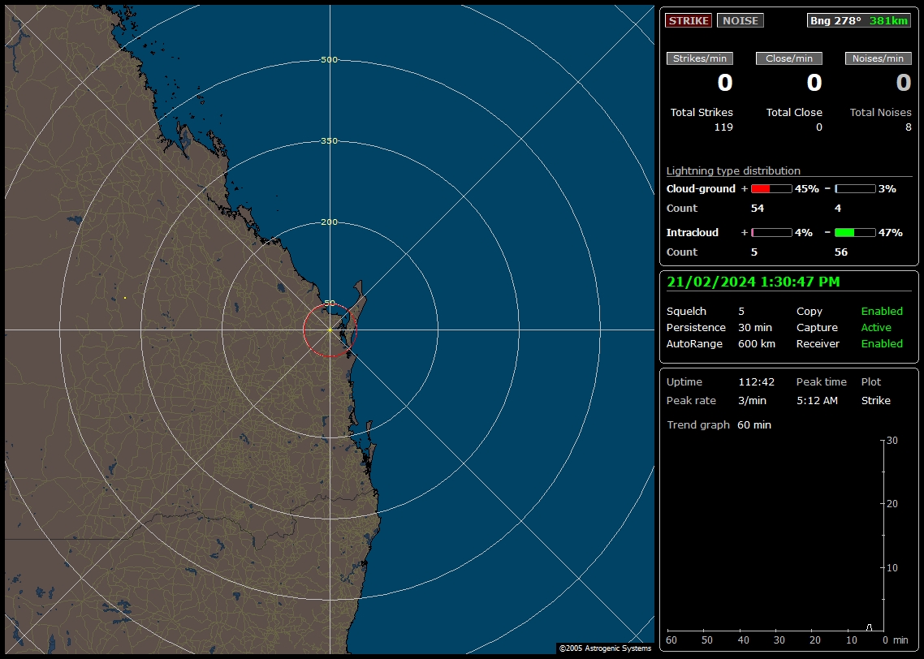Click the AutoRange value 600 km
The height and width of the screenshot is (659, 924).
[757, 344]
